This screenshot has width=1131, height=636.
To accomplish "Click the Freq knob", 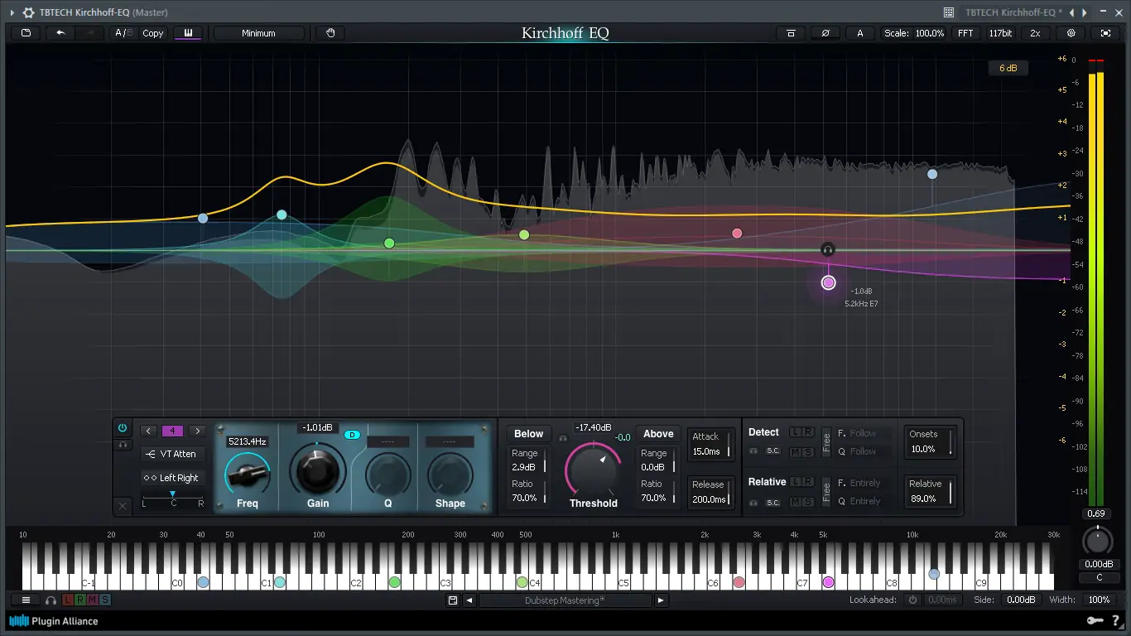I will [248, 475].
